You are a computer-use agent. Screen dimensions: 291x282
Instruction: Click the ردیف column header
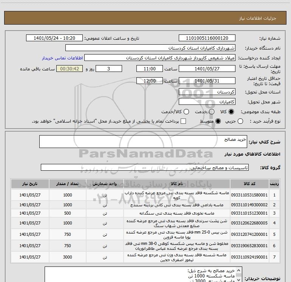click(274, 184)
